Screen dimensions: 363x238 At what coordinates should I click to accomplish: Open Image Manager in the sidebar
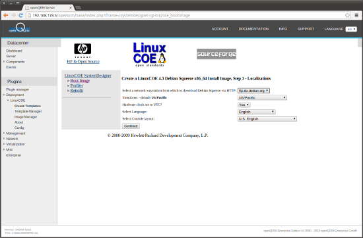pyautogui.click(x=26, y=117)
